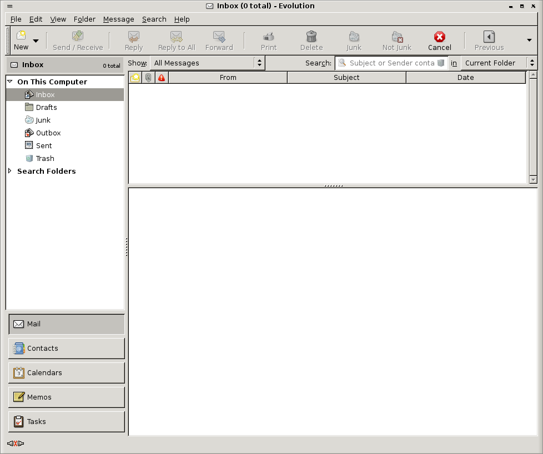The width and height of the screenshot is (543, 454).
Task: Click the Print toolbar icon
Action: (x=269, y=37)
